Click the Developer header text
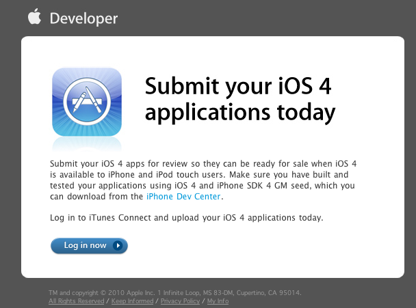This screenshot has height=308, width=416. pos(84,18)
